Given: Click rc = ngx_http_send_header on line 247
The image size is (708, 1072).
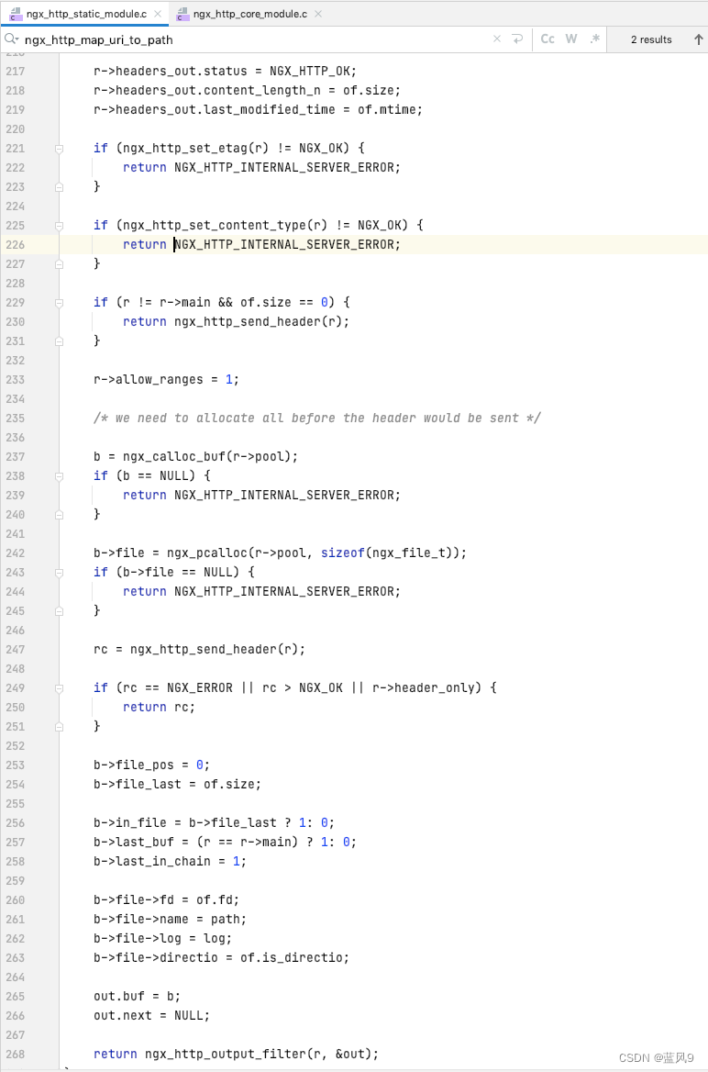Looking at the screenshot, I should (195, 650).
